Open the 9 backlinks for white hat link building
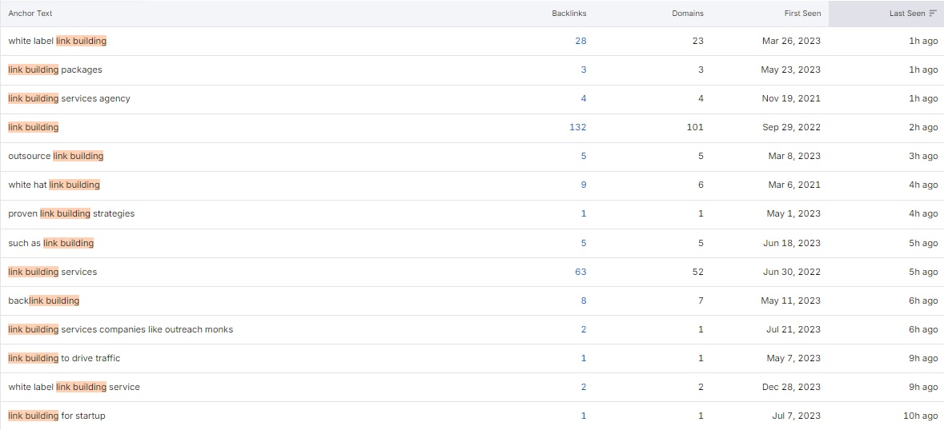The image size is (944, 430). [584, 185]
